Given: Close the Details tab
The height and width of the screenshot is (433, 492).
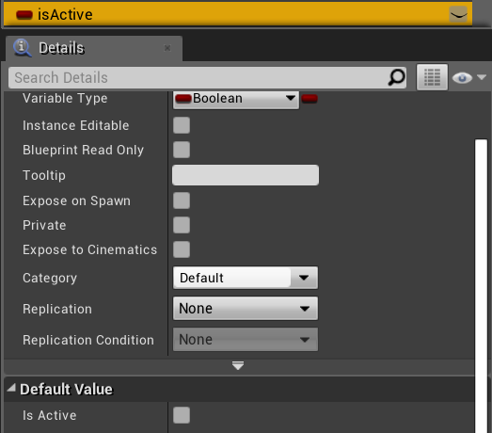Looking at the screenshot, I should click(x=167, y=48).
